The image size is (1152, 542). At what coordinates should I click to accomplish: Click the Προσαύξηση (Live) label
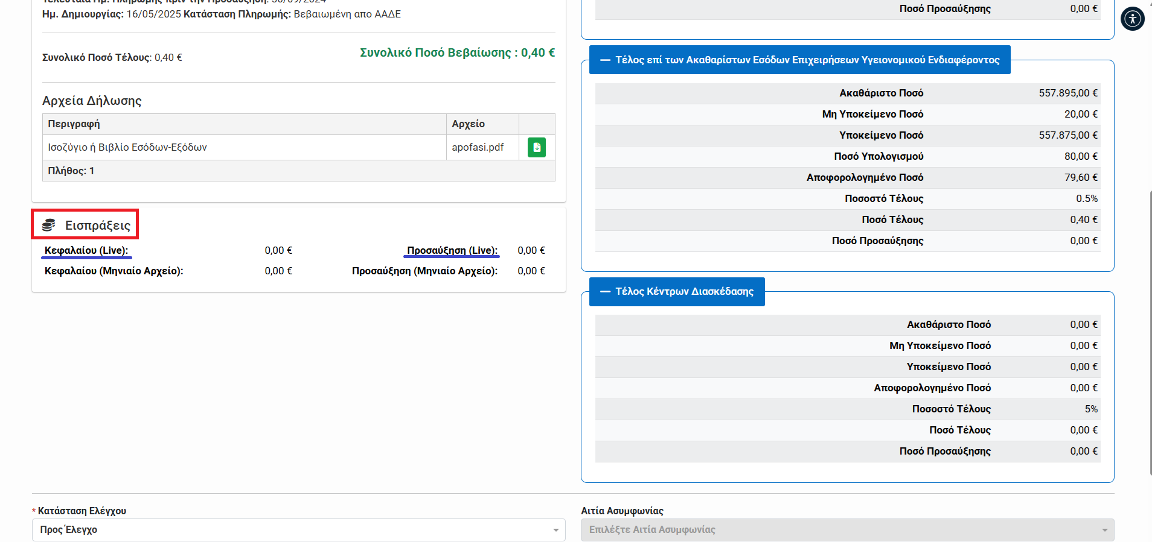(x=452, y=250)
